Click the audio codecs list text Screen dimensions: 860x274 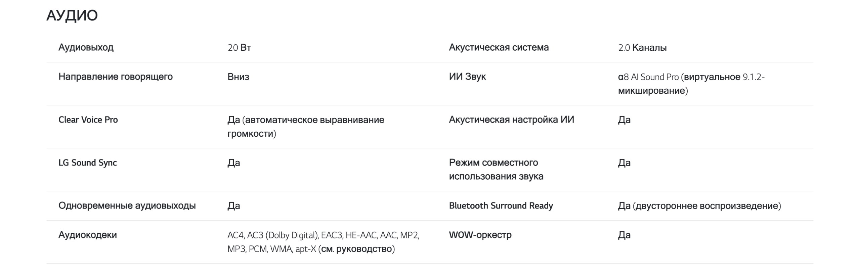click(x=324, y=242)
